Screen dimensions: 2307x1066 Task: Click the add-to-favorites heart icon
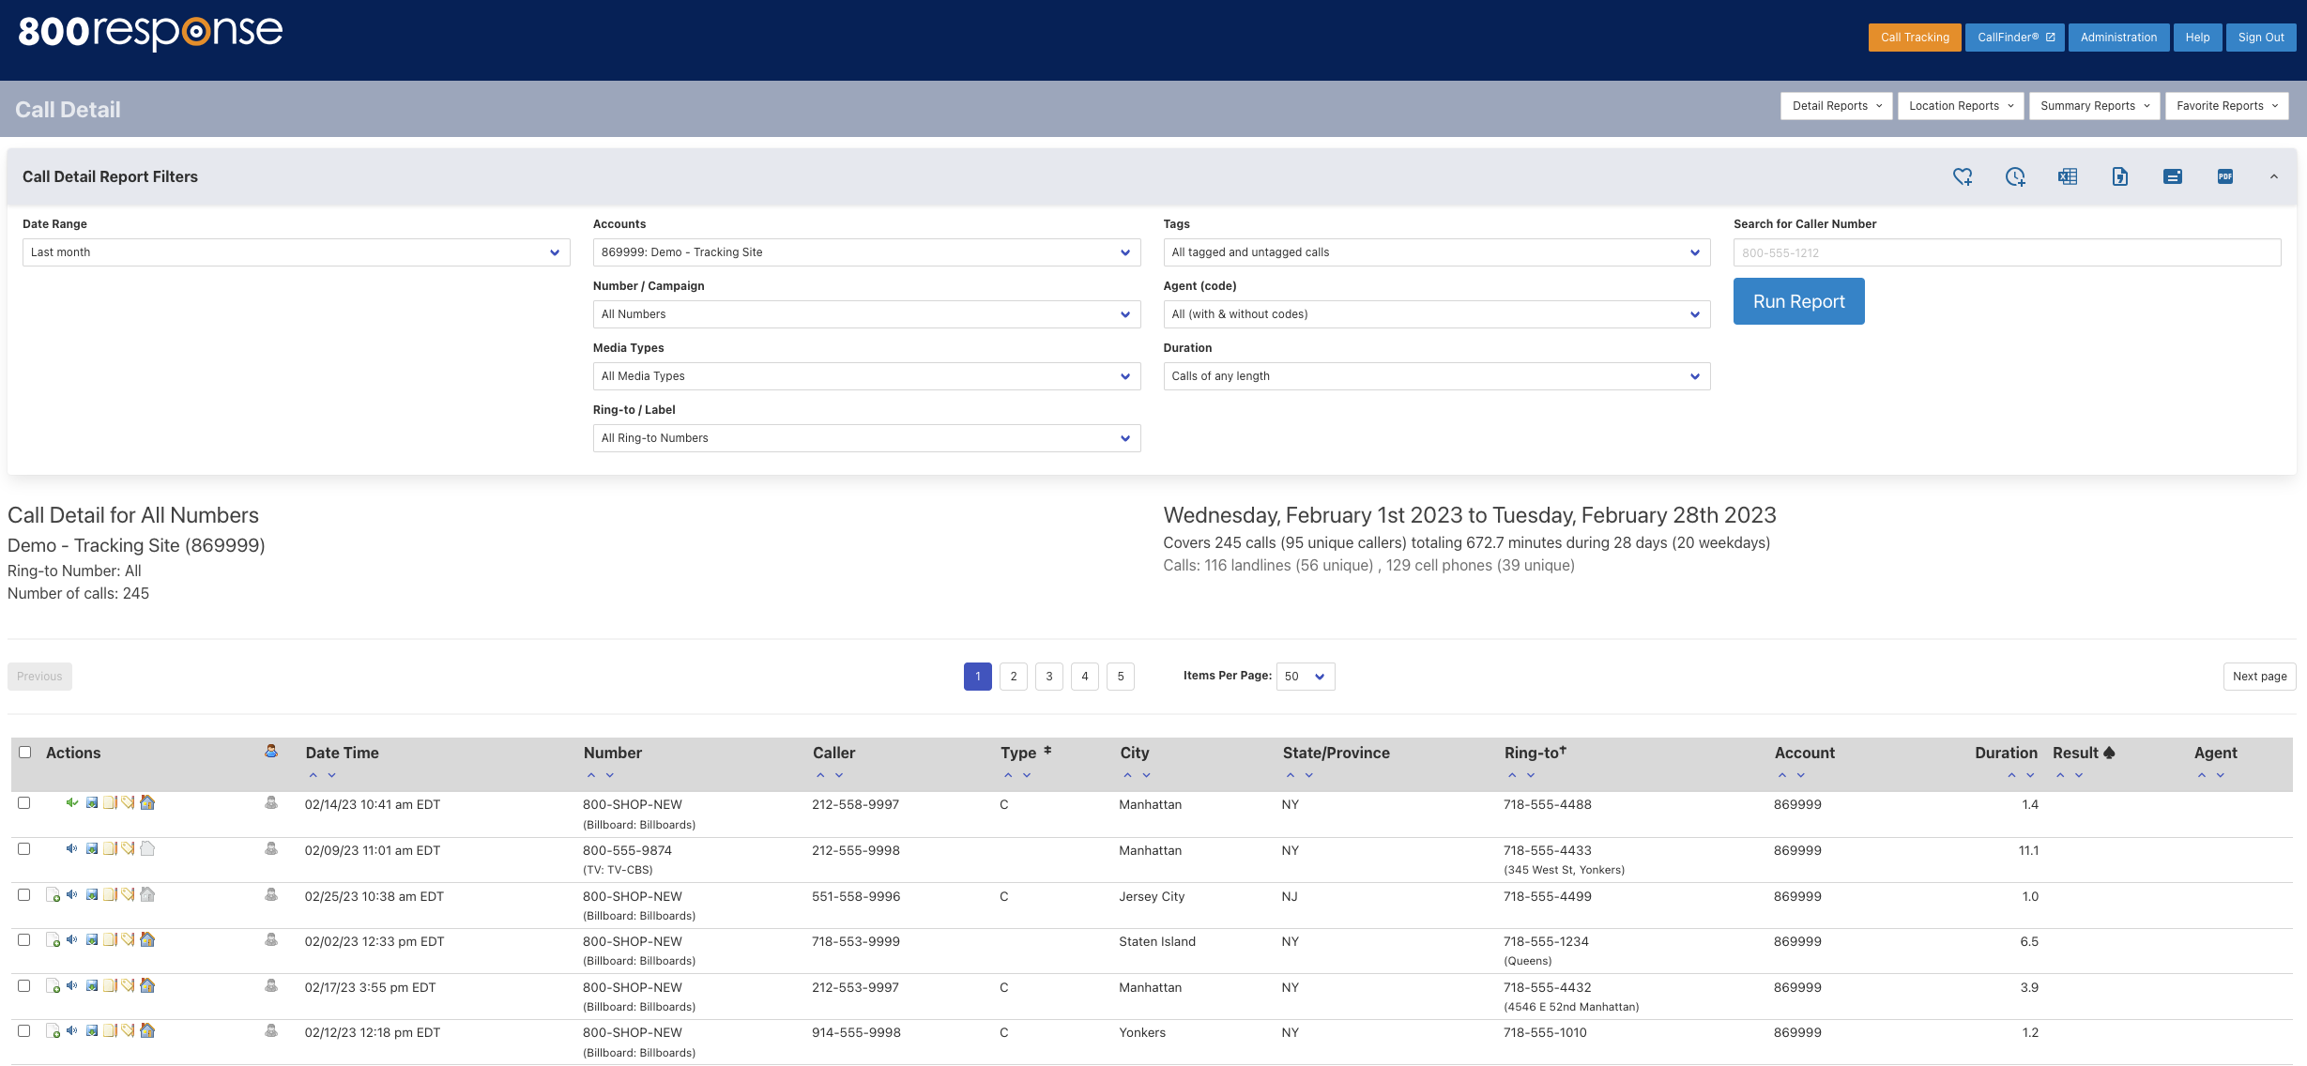(1962, 176)
